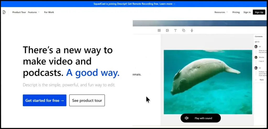Click the speaker icon on video overlay

pyautogui.click(x=187, y=118)
